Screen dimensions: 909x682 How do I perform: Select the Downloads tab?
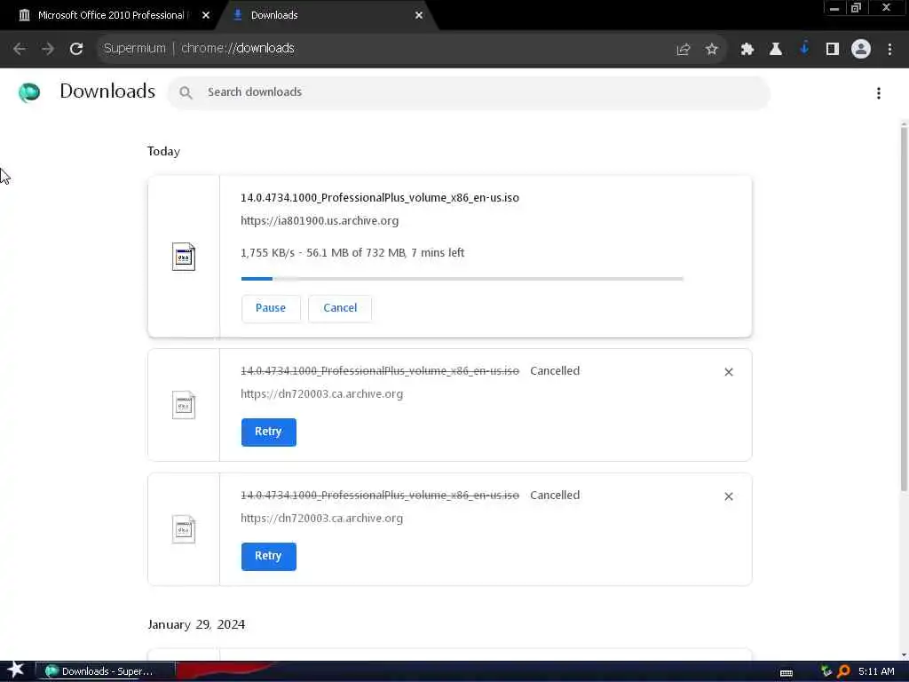(x=328, y=15)
